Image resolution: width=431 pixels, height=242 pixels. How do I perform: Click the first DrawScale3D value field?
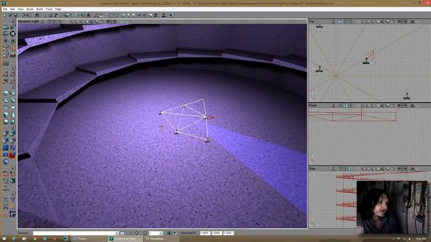(205, 233)
